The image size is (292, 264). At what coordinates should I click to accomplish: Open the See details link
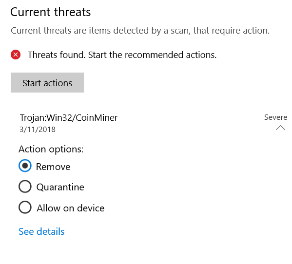[x=41, y=231]
